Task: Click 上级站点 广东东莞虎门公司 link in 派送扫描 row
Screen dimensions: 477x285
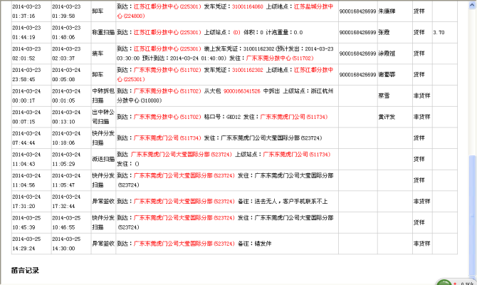Action: point(296,154)
